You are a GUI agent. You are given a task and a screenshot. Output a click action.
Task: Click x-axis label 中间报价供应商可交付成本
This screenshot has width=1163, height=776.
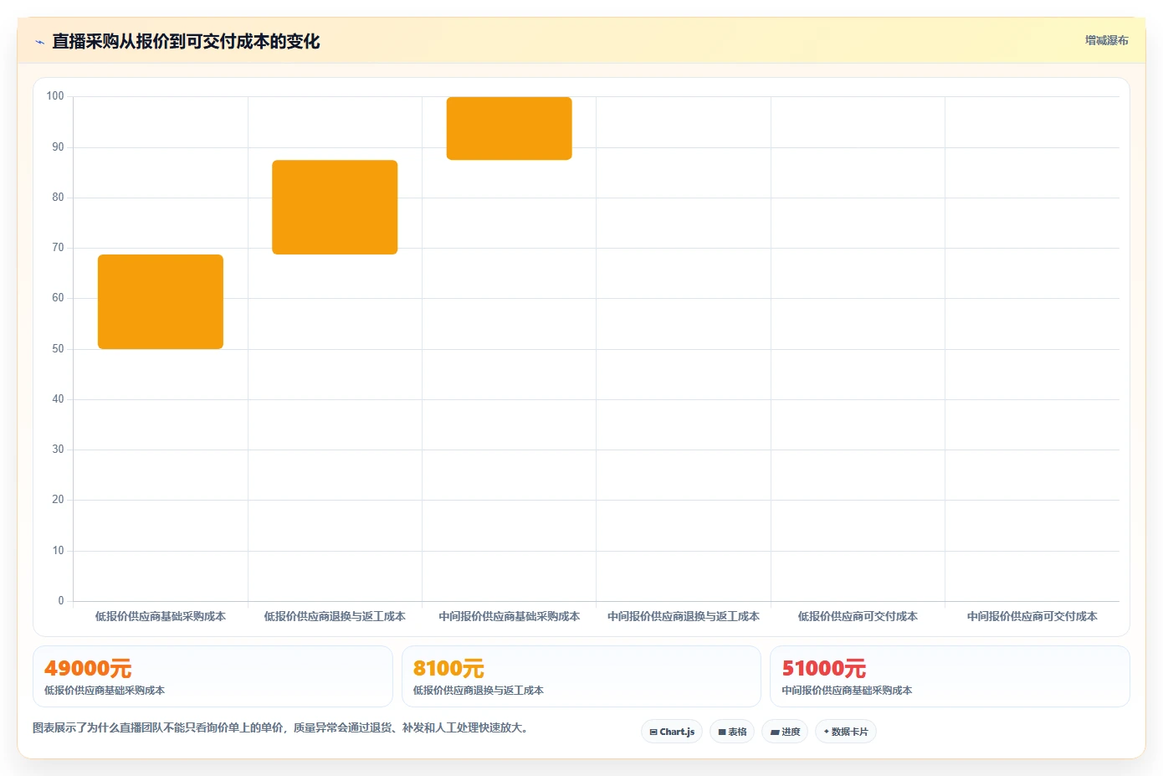(x=1032, y=616)
